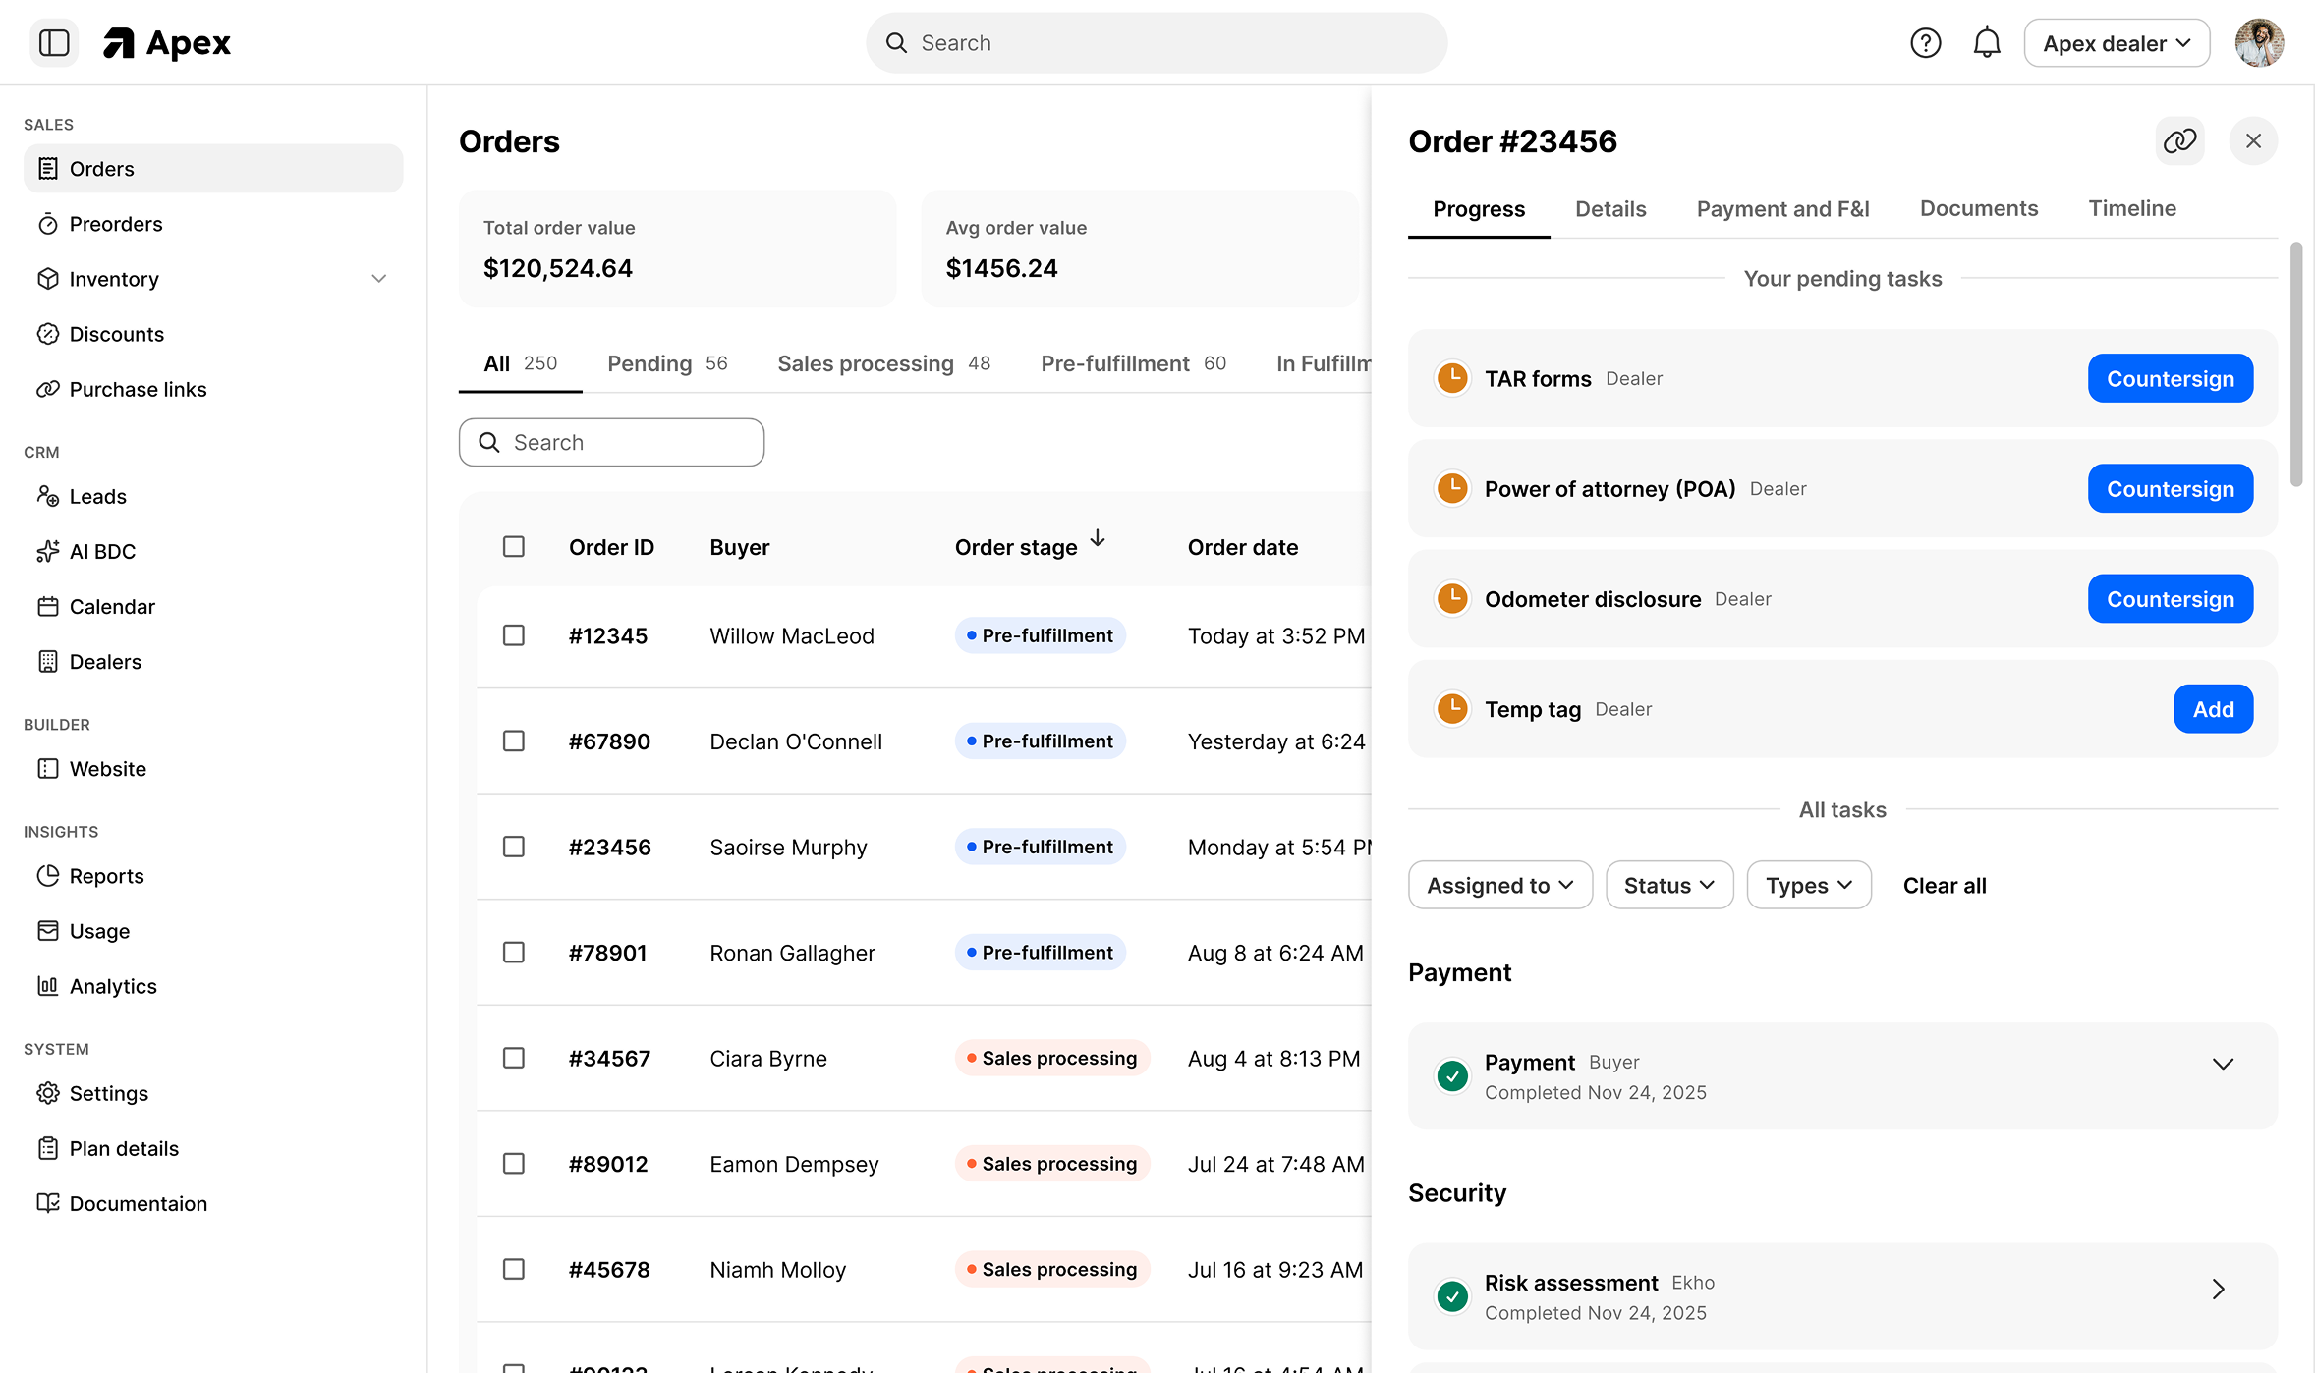Click the help question mark icon
The height and width of the screenshot is (1373, 2315).
pos(1927,42)
